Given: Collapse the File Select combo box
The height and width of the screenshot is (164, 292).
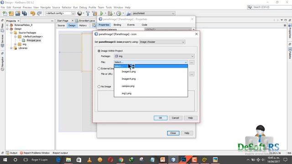Looking at the screenshot, I should 151,62.
